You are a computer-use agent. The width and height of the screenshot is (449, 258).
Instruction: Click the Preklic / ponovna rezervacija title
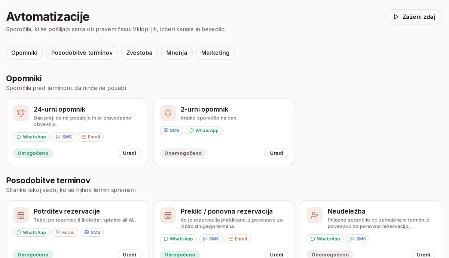227,211
